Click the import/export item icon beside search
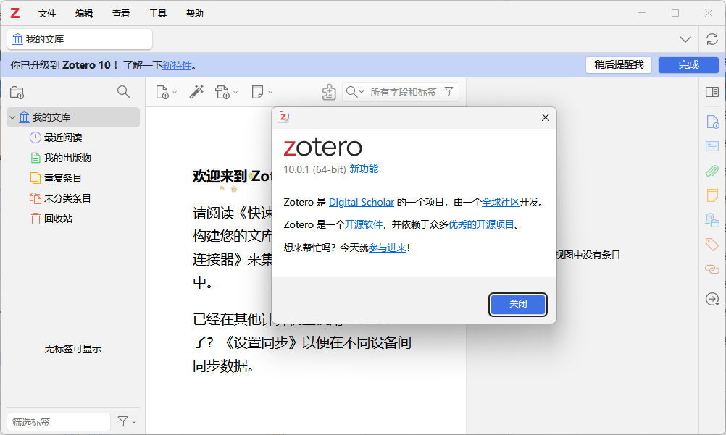This screenshot has height=435, width=726. tap(329, 92)
